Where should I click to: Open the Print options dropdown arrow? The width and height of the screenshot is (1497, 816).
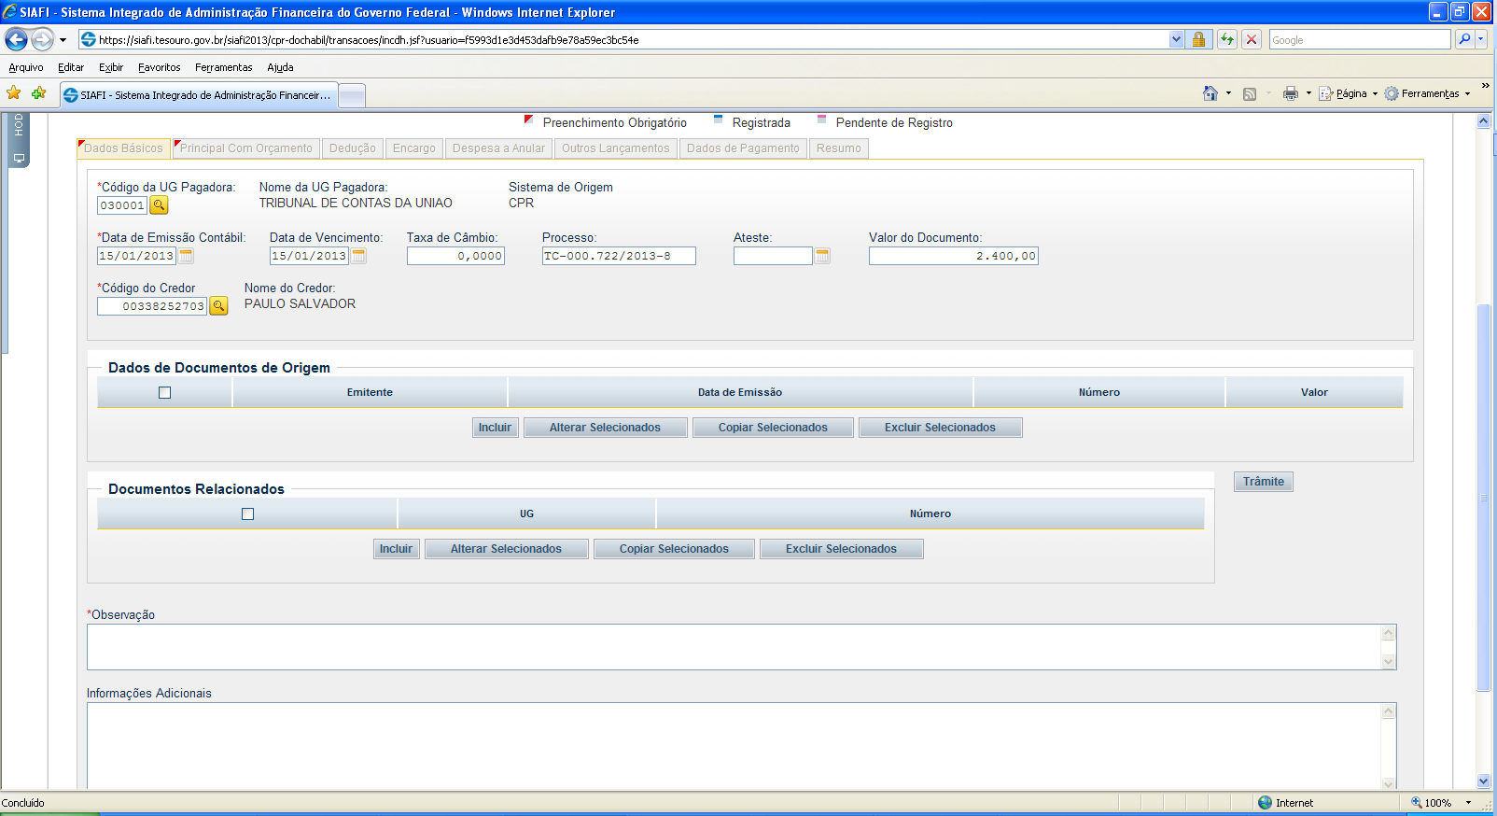tap(1308, 93)
